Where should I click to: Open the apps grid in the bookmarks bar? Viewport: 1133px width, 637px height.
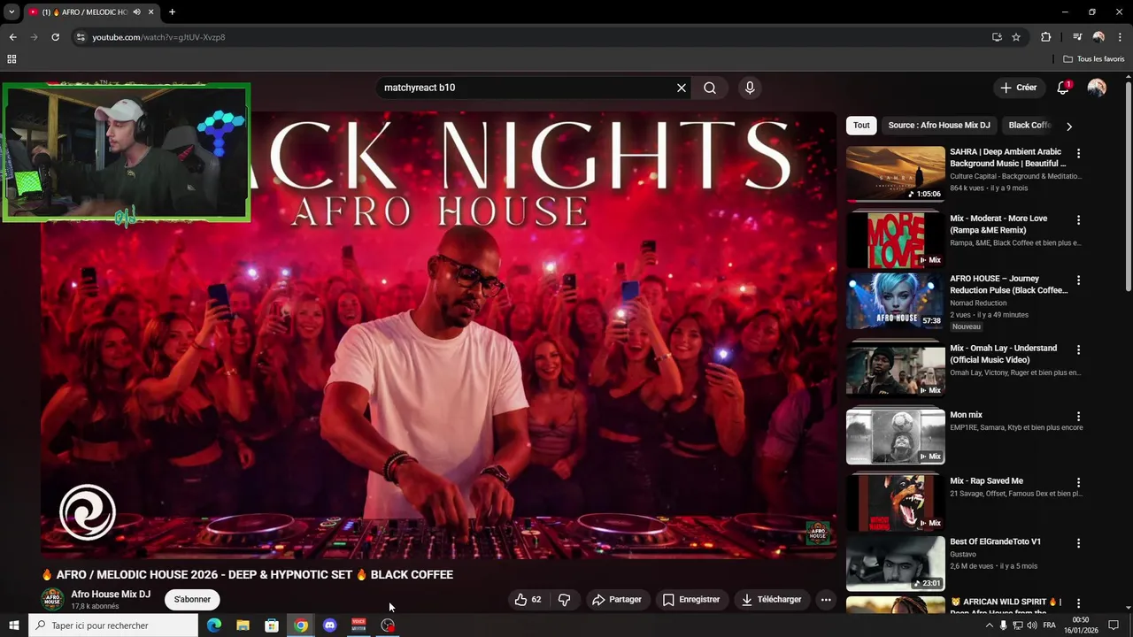pyautogui.click(x=12, y=59)
